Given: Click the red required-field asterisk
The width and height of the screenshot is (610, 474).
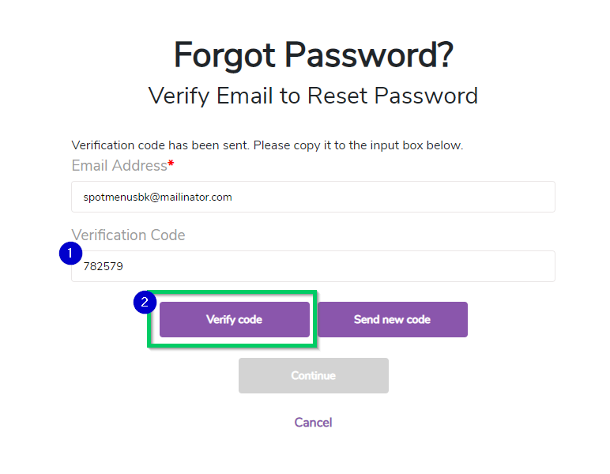Looking at the screenshot, I should click(x=171, y=164).
